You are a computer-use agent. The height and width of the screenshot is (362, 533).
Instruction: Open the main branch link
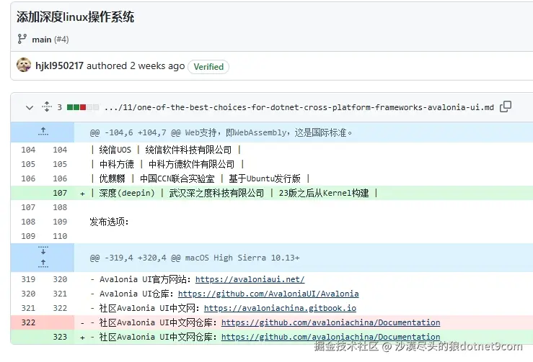[x=41, y=40]
